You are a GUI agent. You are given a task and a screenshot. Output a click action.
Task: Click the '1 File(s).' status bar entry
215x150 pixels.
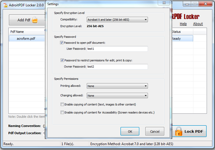click(68, 144)
